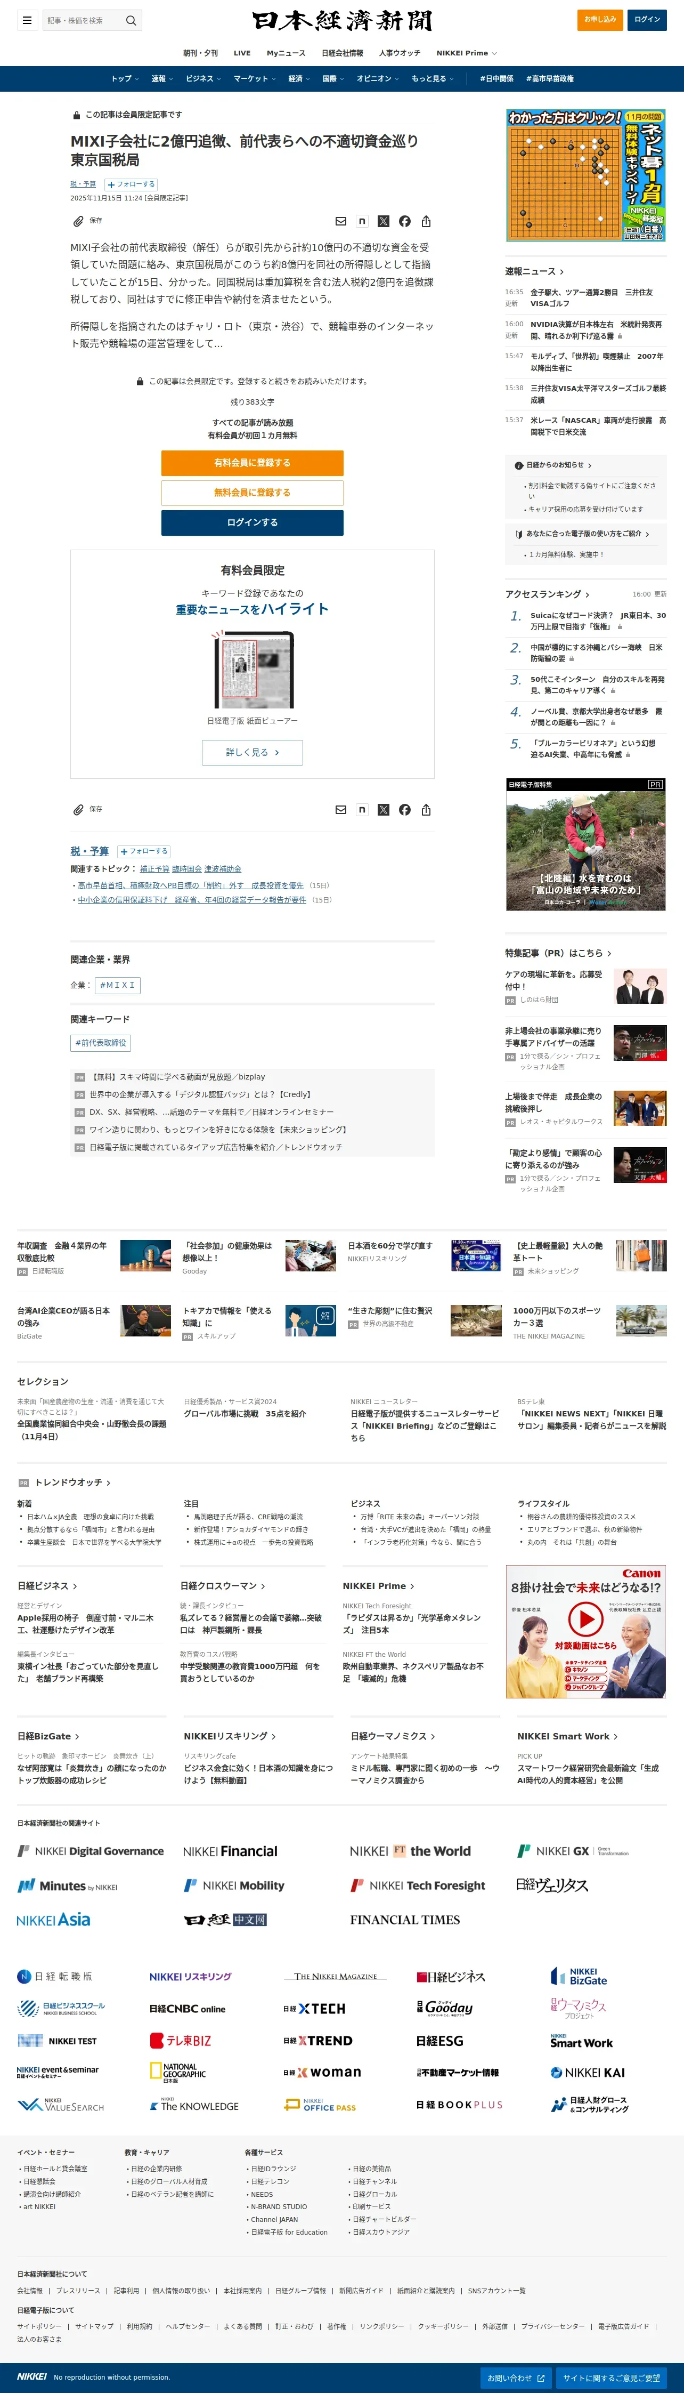The width and height of the screenshot is (684, 2393).
Task: Open 日経会社情報 in the top menu
Action: point(343,53)
